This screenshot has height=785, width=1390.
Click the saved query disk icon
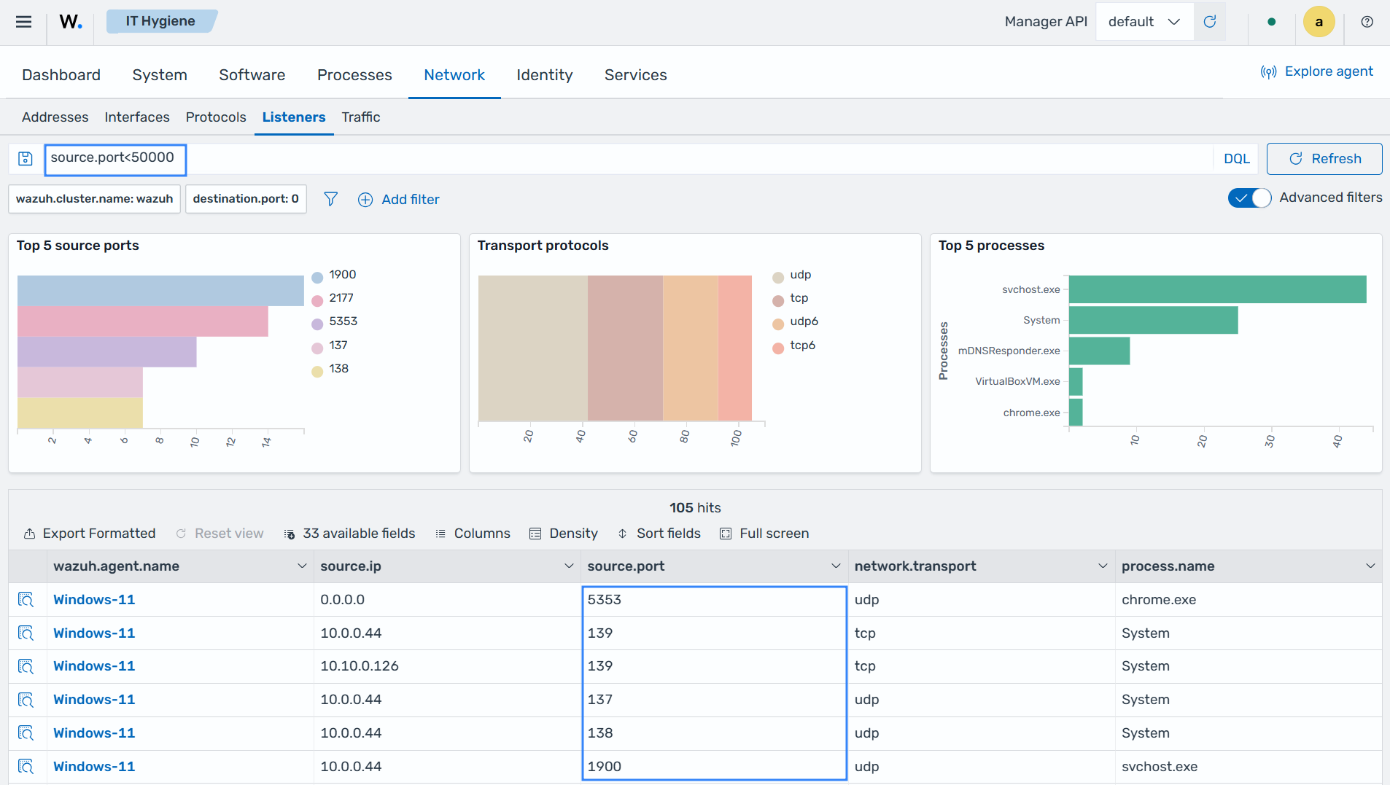point(26,159)
